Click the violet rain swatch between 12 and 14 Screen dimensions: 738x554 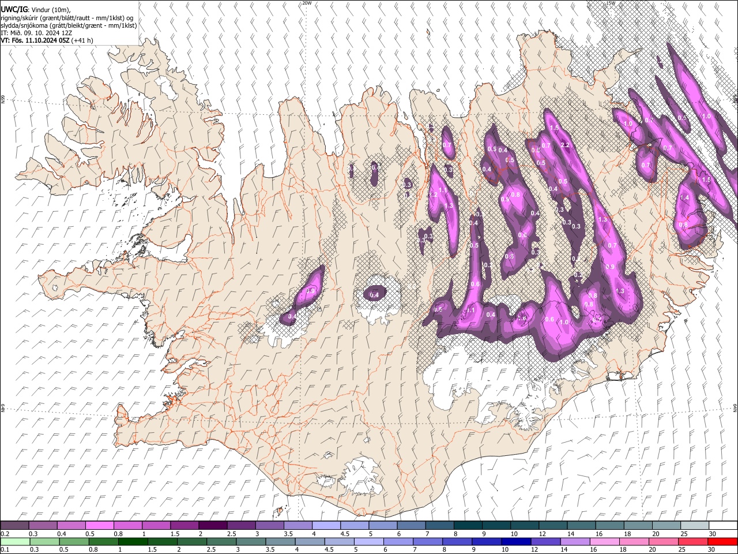[546, 541]
